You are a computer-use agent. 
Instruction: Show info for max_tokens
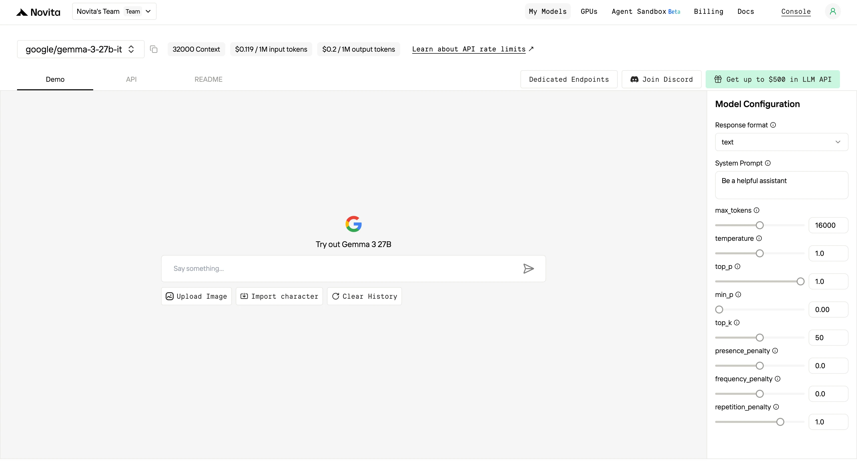coord(757,210)
